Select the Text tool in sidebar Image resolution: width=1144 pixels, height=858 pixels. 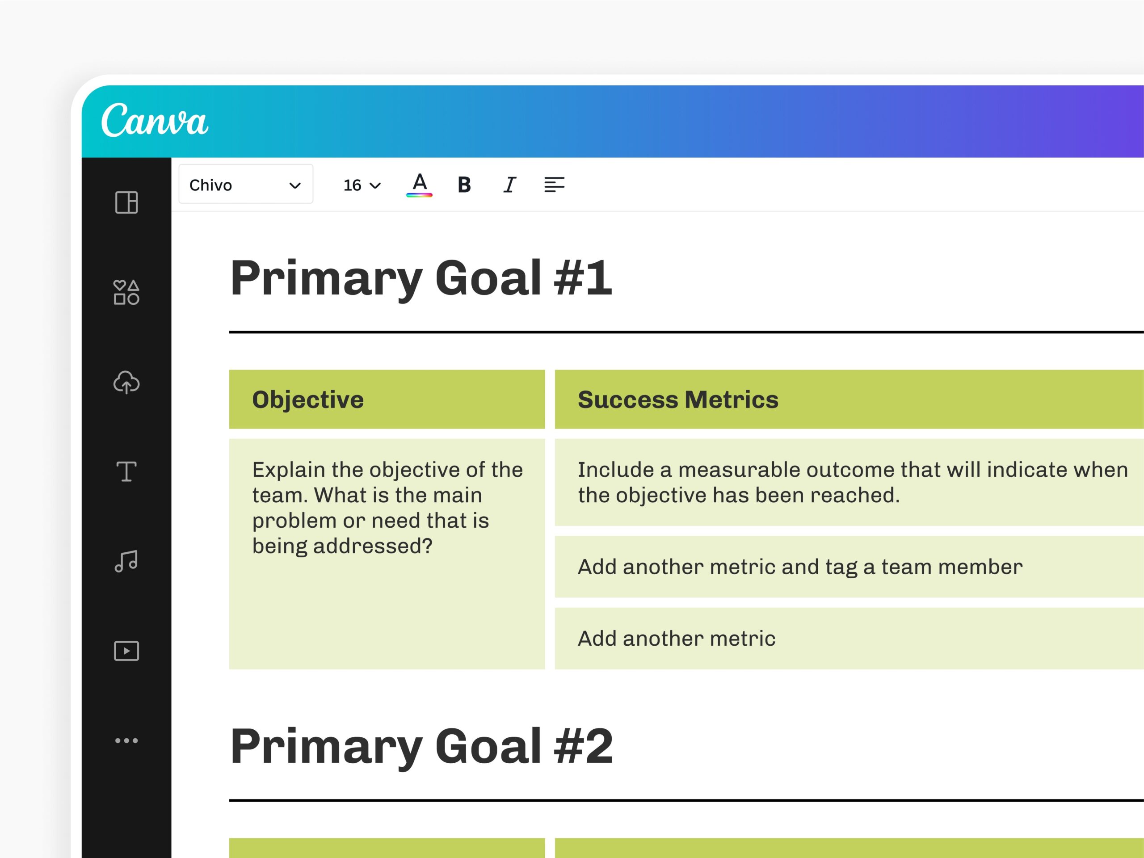126,471
